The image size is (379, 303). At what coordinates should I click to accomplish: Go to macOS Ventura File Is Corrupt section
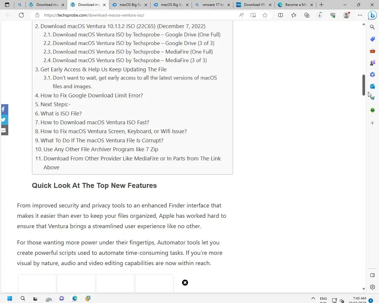click(x=102, y=141)
